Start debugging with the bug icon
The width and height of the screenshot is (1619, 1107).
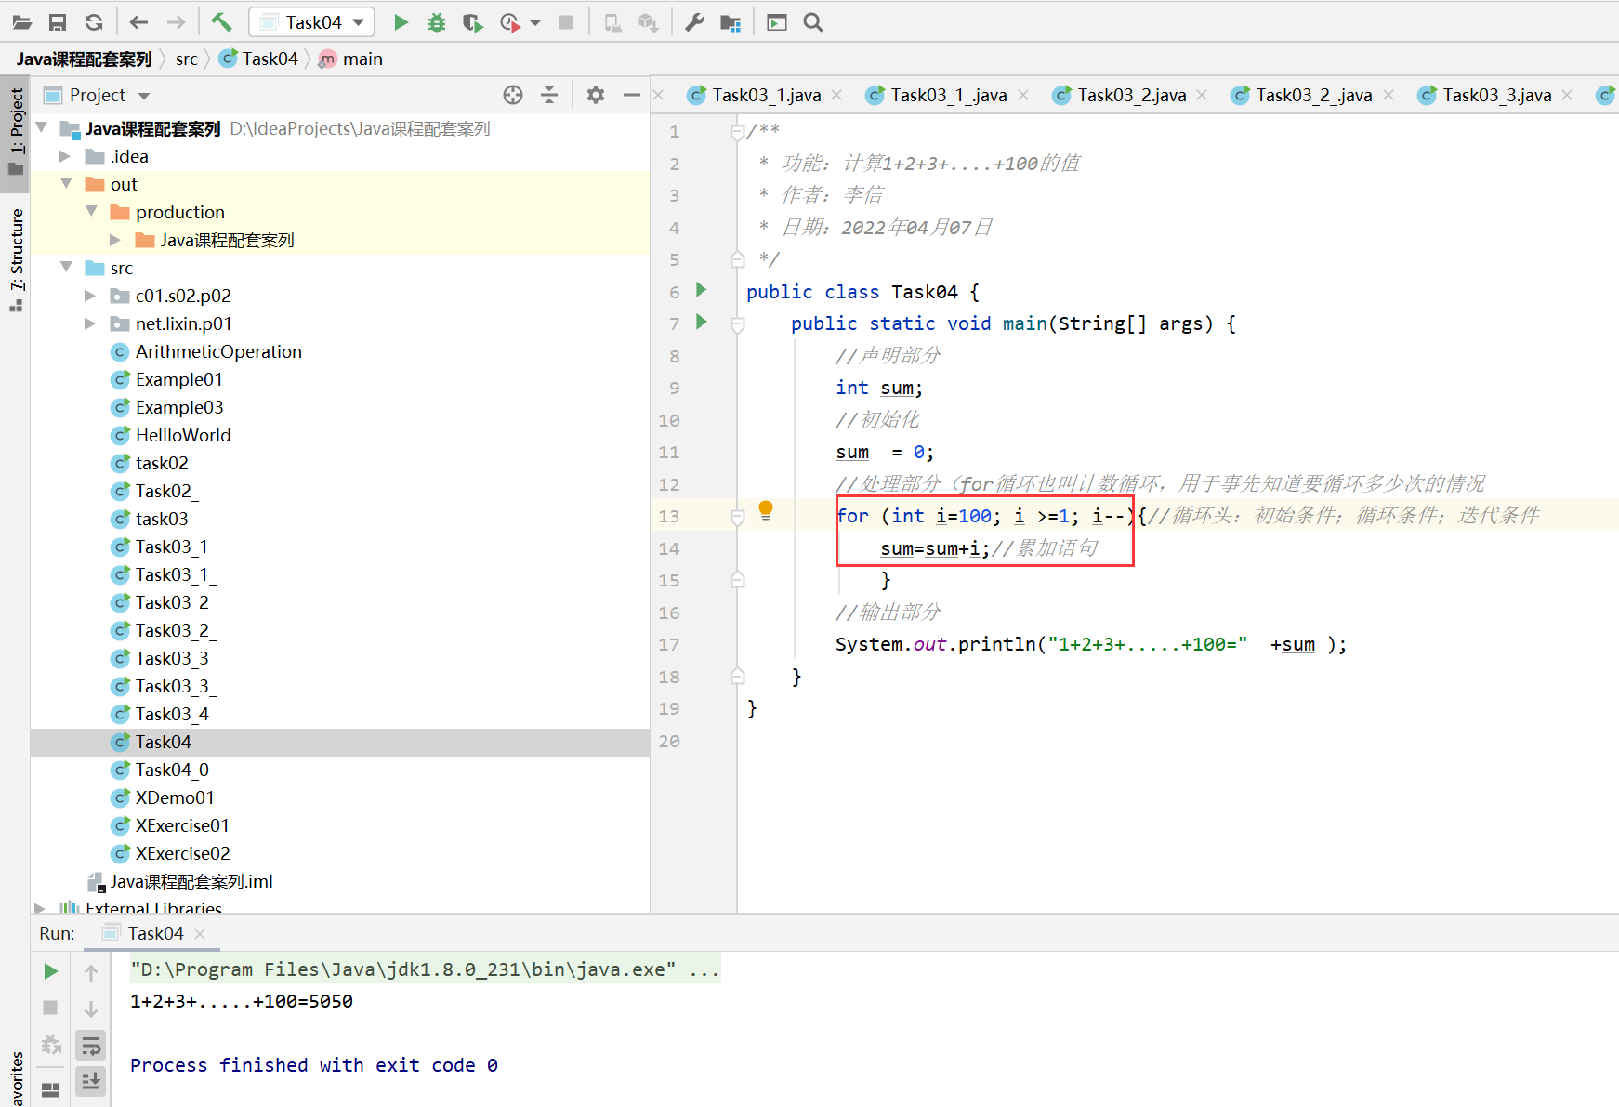(436, 22)
